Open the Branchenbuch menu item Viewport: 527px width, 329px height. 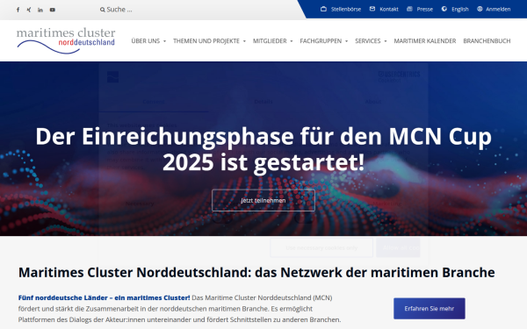[487, 41]
